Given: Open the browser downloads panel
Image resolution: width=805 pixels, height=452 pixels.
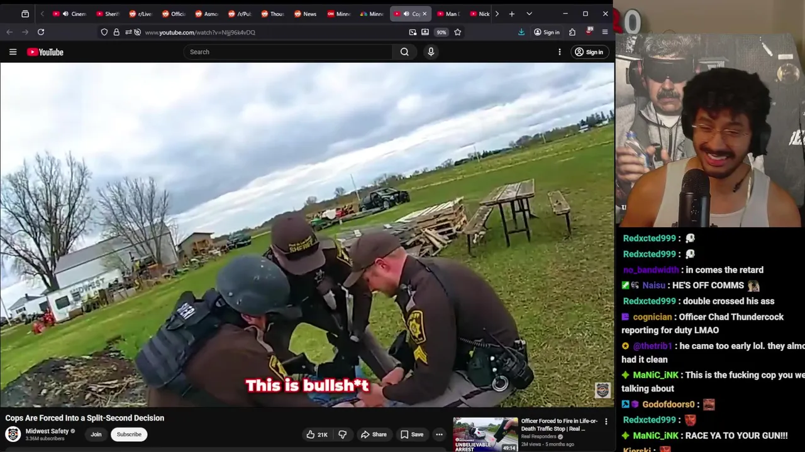Looking at the screenshot, I should pos(521,32).
